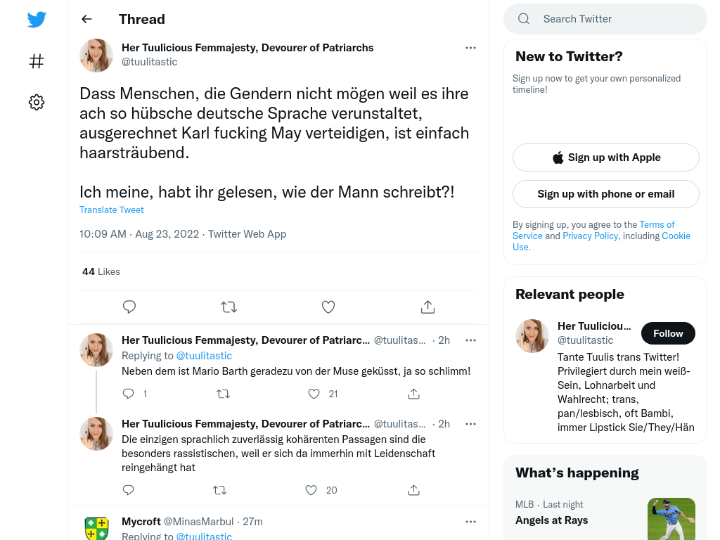Open more options on Mycroft's reply
The image size is (720, 540).
[x=470, y=522]
